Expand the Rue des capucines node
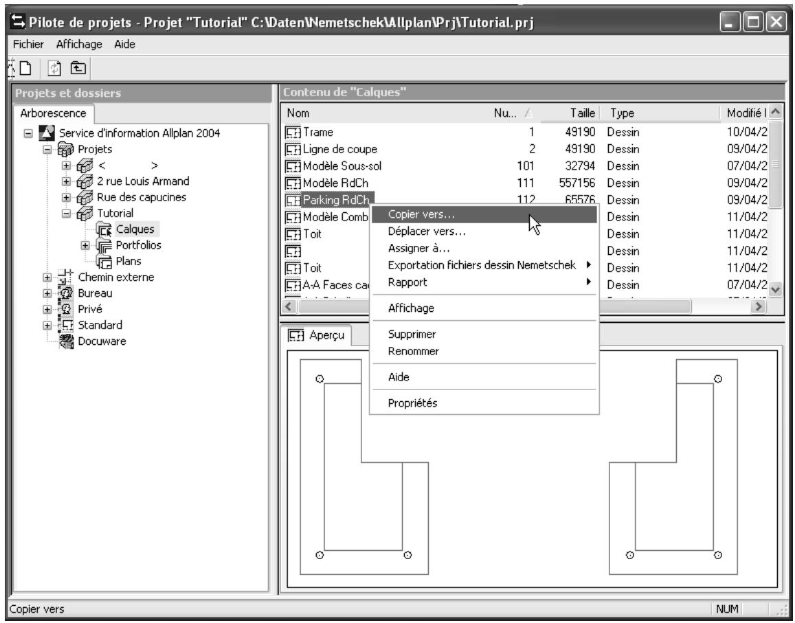This screenshot has width=795, height=623. 66,198
